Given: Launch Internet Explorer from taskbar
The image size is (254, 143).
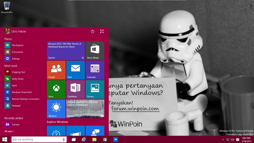Looking at the screenshot, I should click(84, 139).
